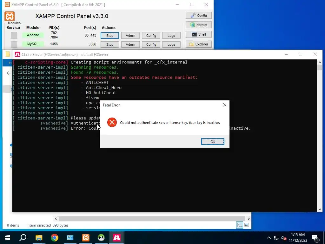
Task: Close the Fatal Error dialog with X
Action: tap(224, 105)
